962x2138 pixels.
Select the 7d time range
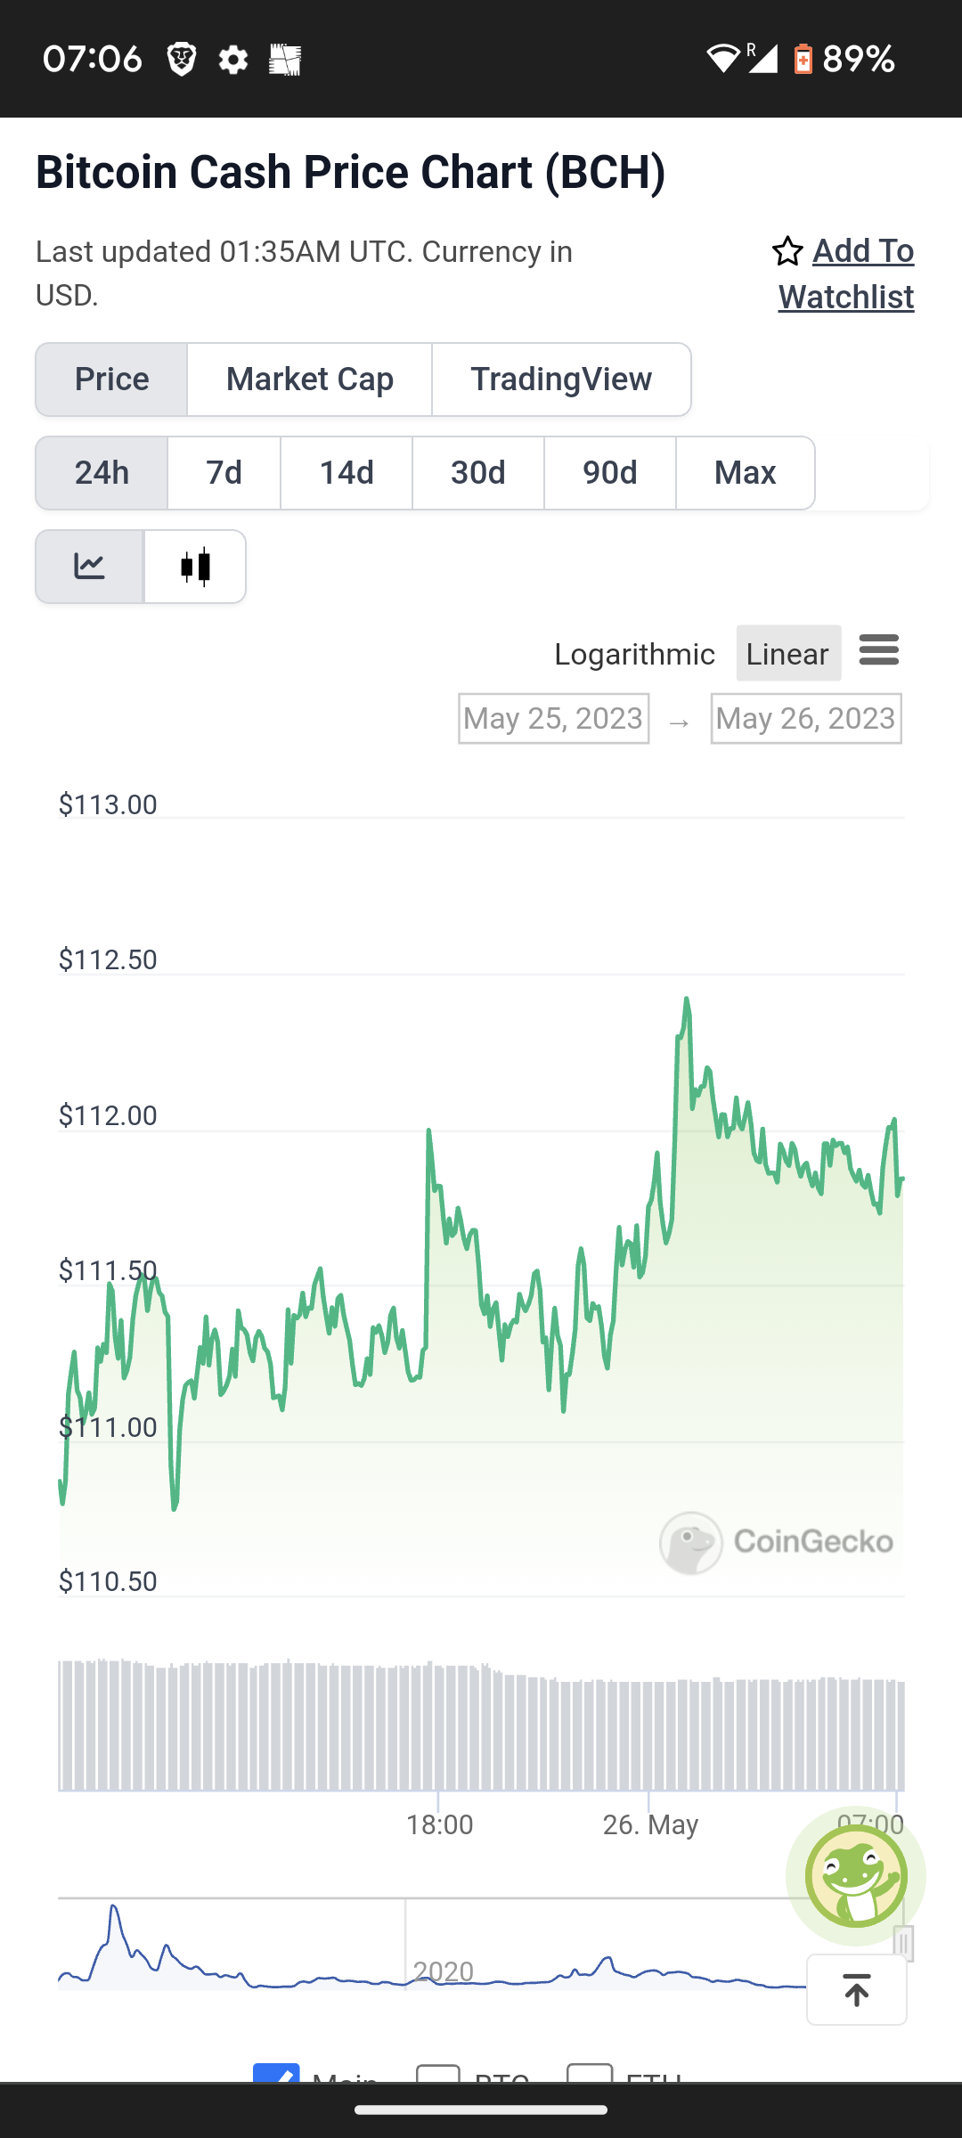[224, 473]
